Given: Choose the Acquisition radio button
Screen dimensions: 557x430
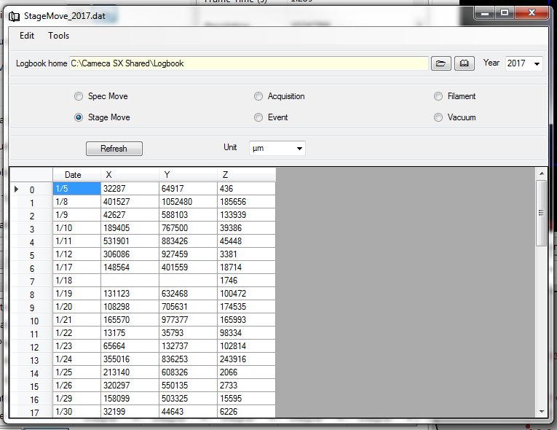Looking at the screenshot, I should [x=258, y=96].
